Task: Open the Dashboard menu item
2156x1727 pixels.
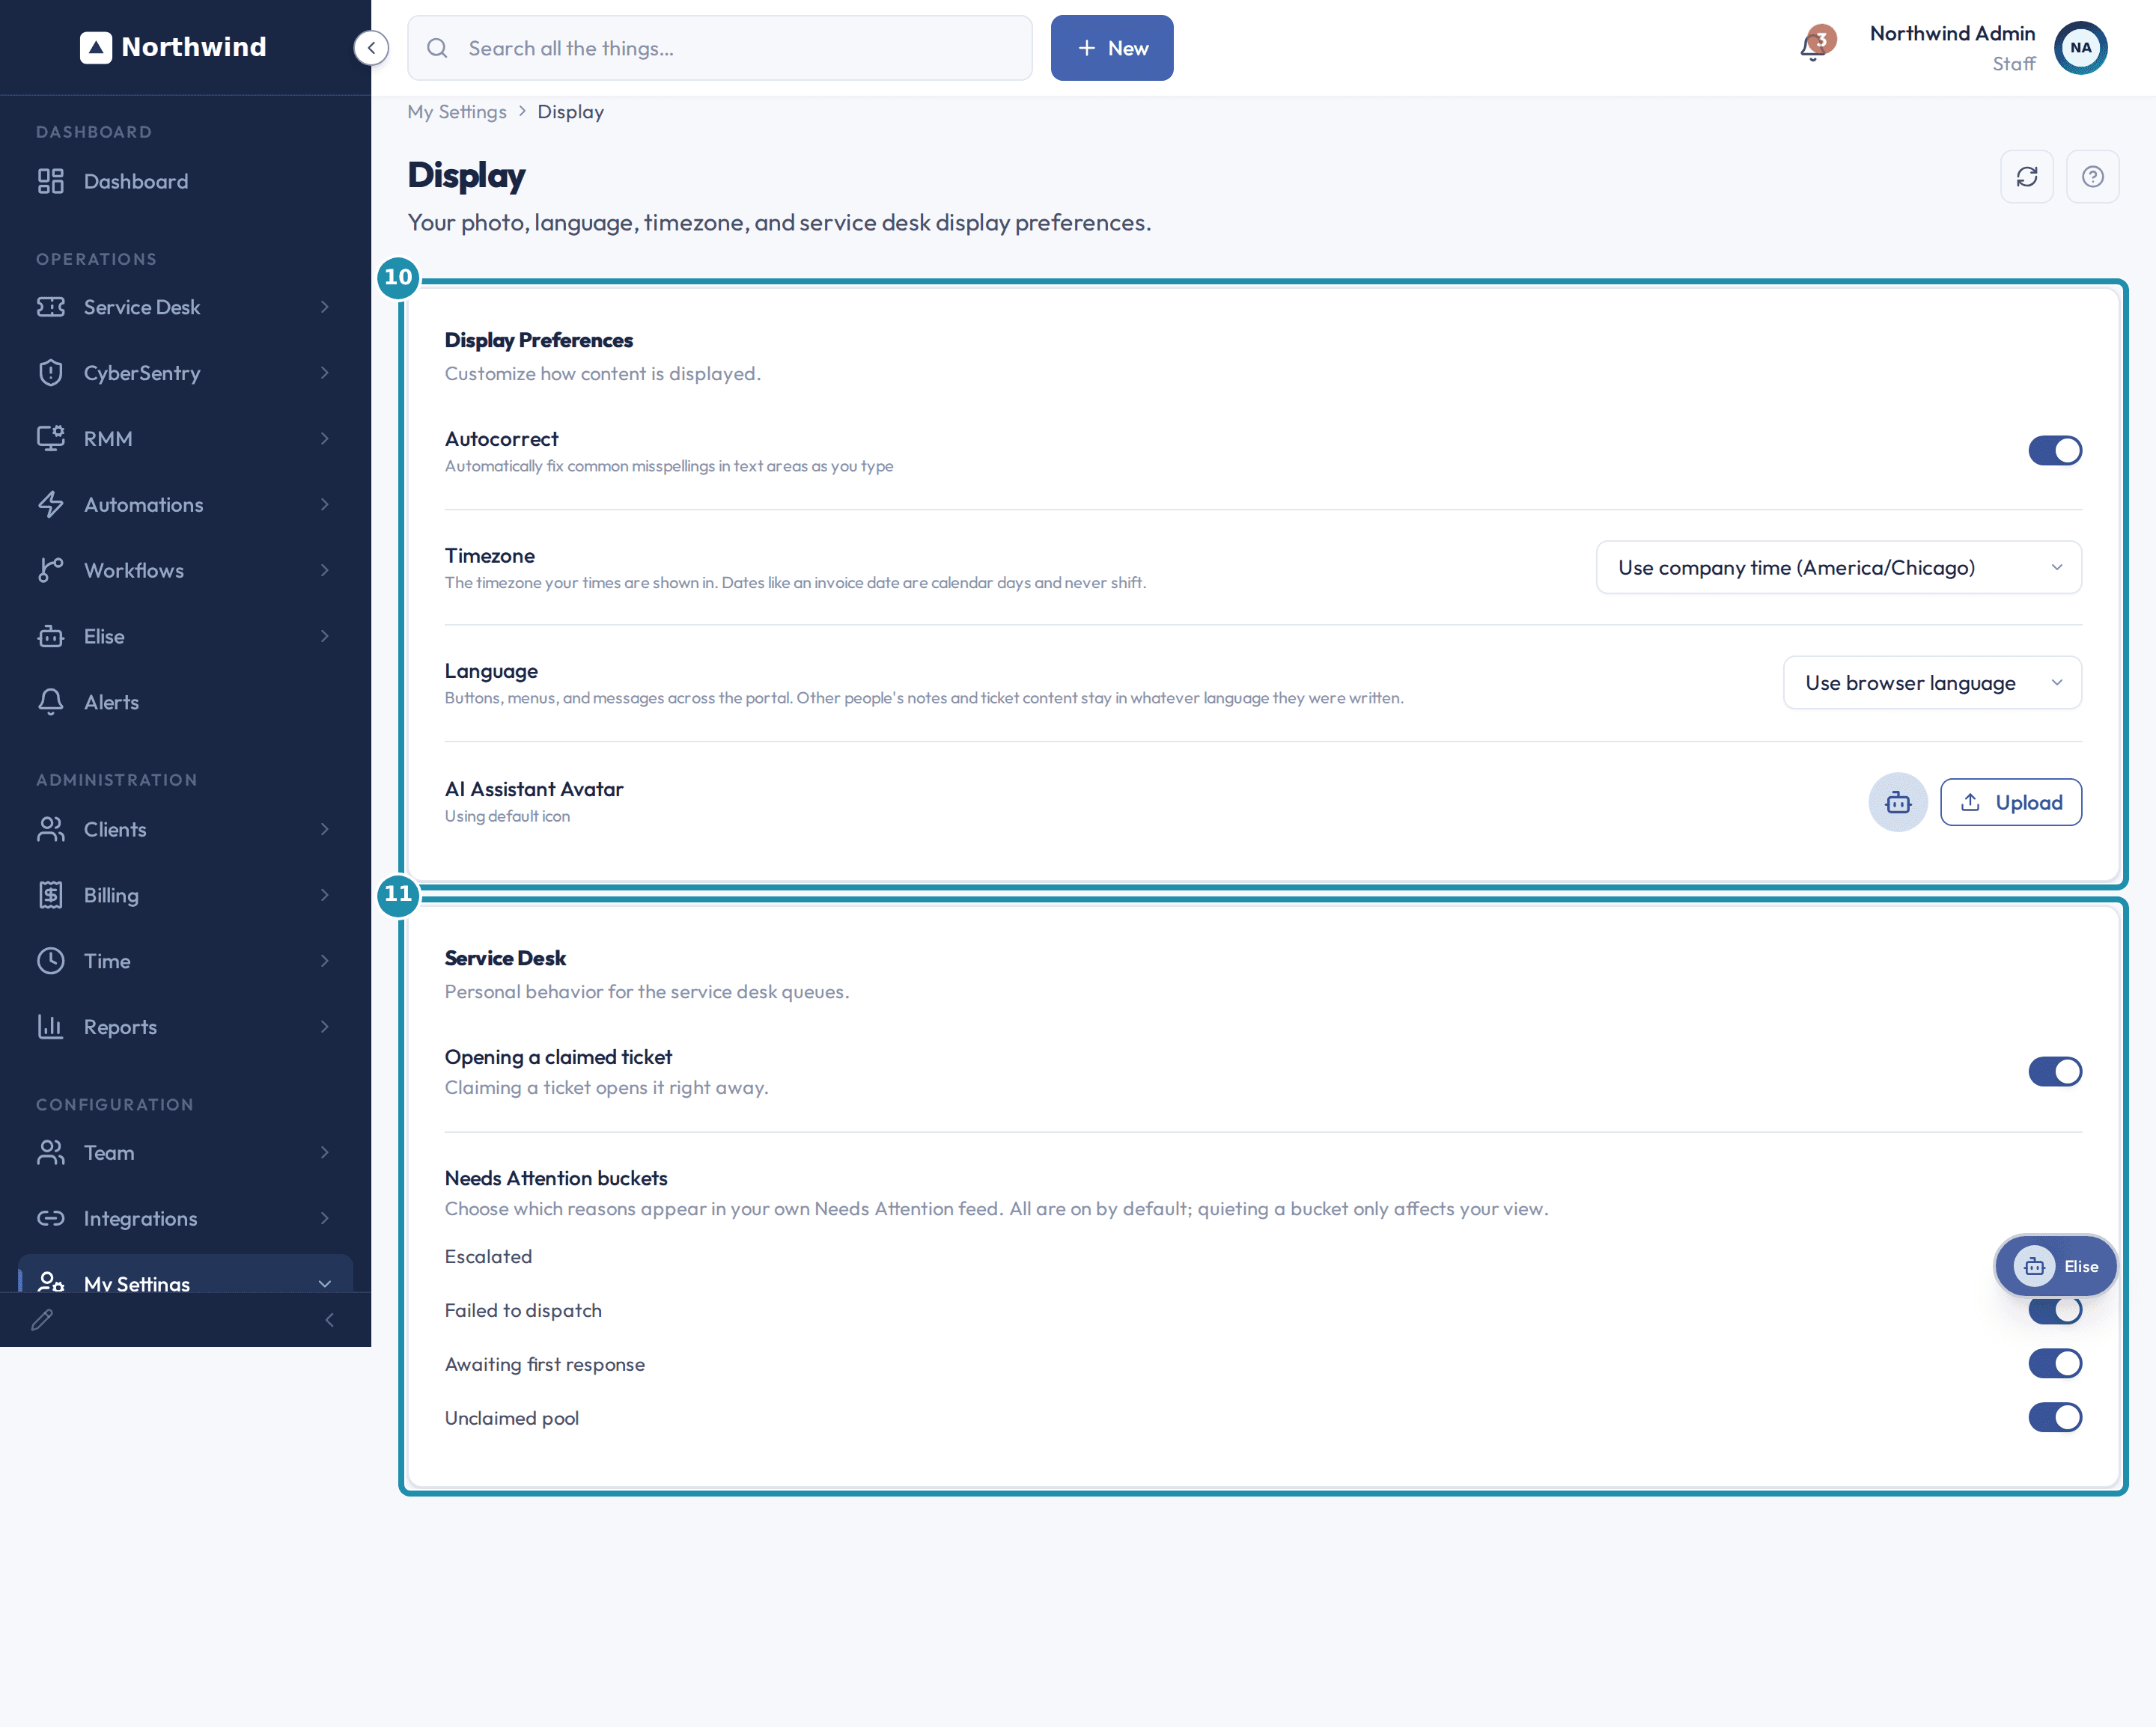Action: (185, 181)
